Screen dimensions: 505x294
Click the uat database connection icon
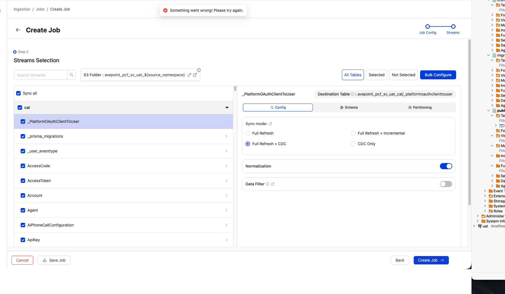click(x=480, y=226)
